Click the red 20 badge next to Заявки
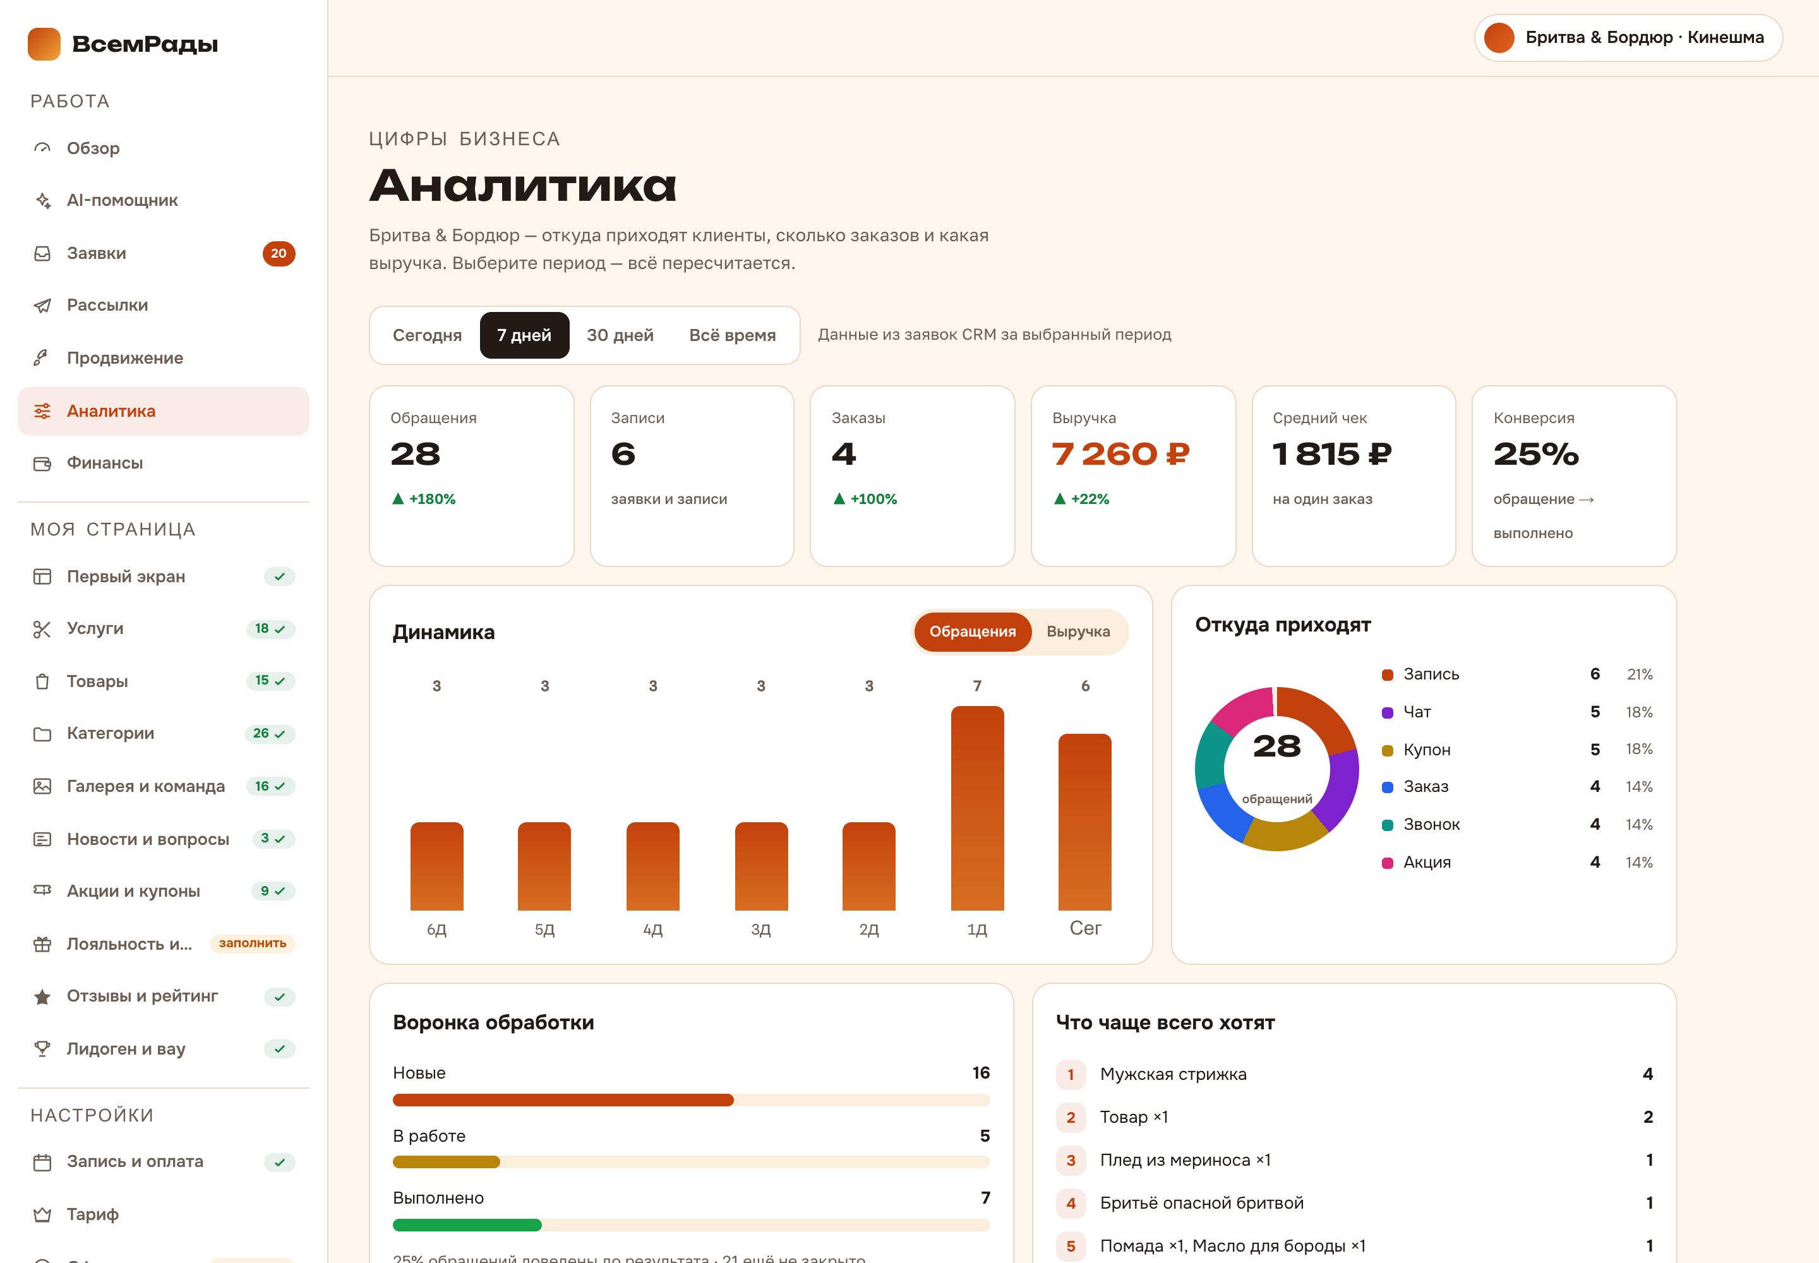This screenshot has width=1819, height=1263. click(279, 253)
